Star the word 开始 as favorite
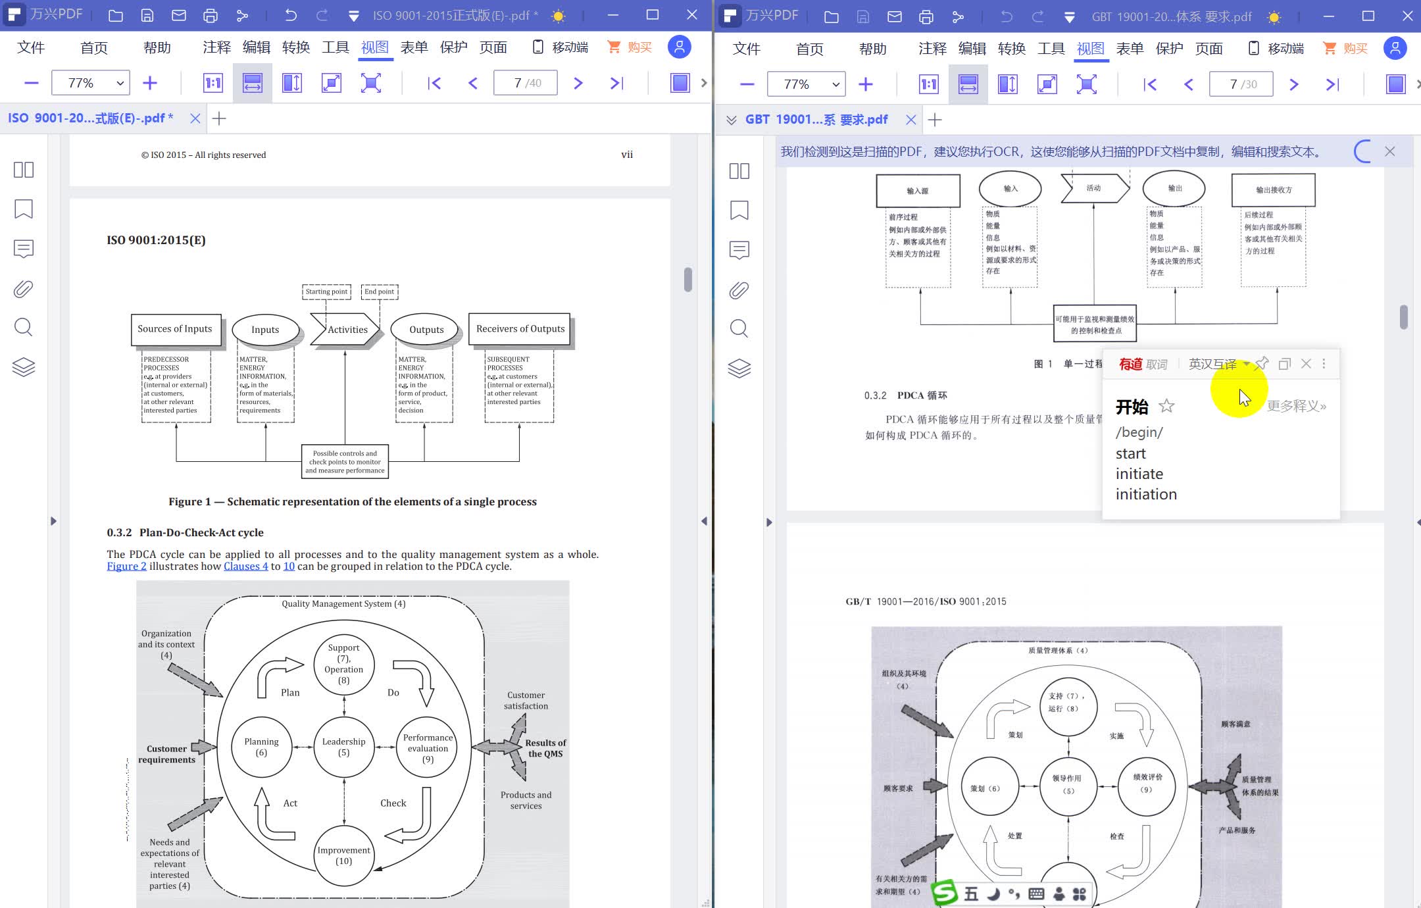 pos(1166,406)
